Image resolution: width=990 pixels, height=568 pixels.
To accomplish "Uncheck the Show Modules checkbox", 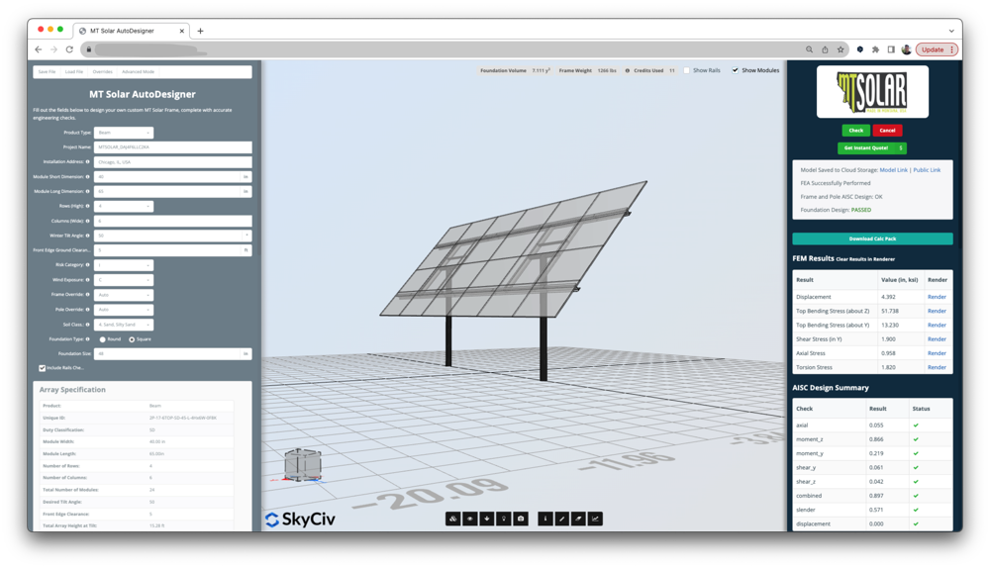I will [x=735, y=71].
